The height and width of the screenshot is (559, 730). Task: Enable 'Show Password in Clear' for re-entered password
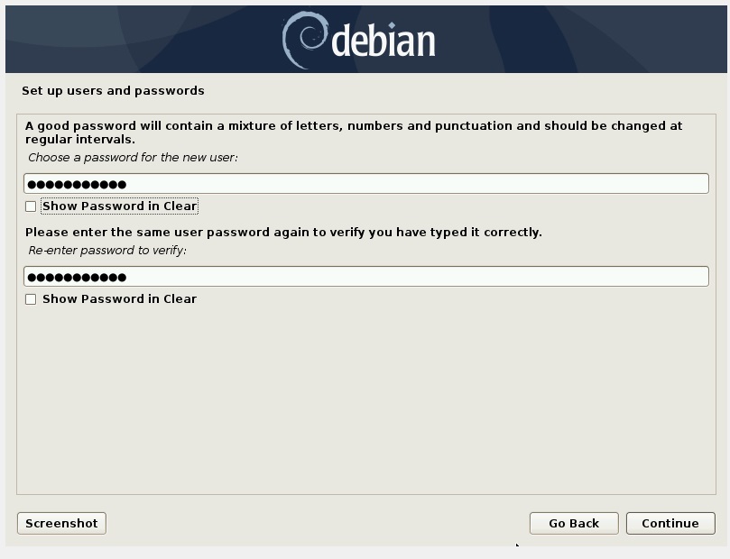[31, 298]
